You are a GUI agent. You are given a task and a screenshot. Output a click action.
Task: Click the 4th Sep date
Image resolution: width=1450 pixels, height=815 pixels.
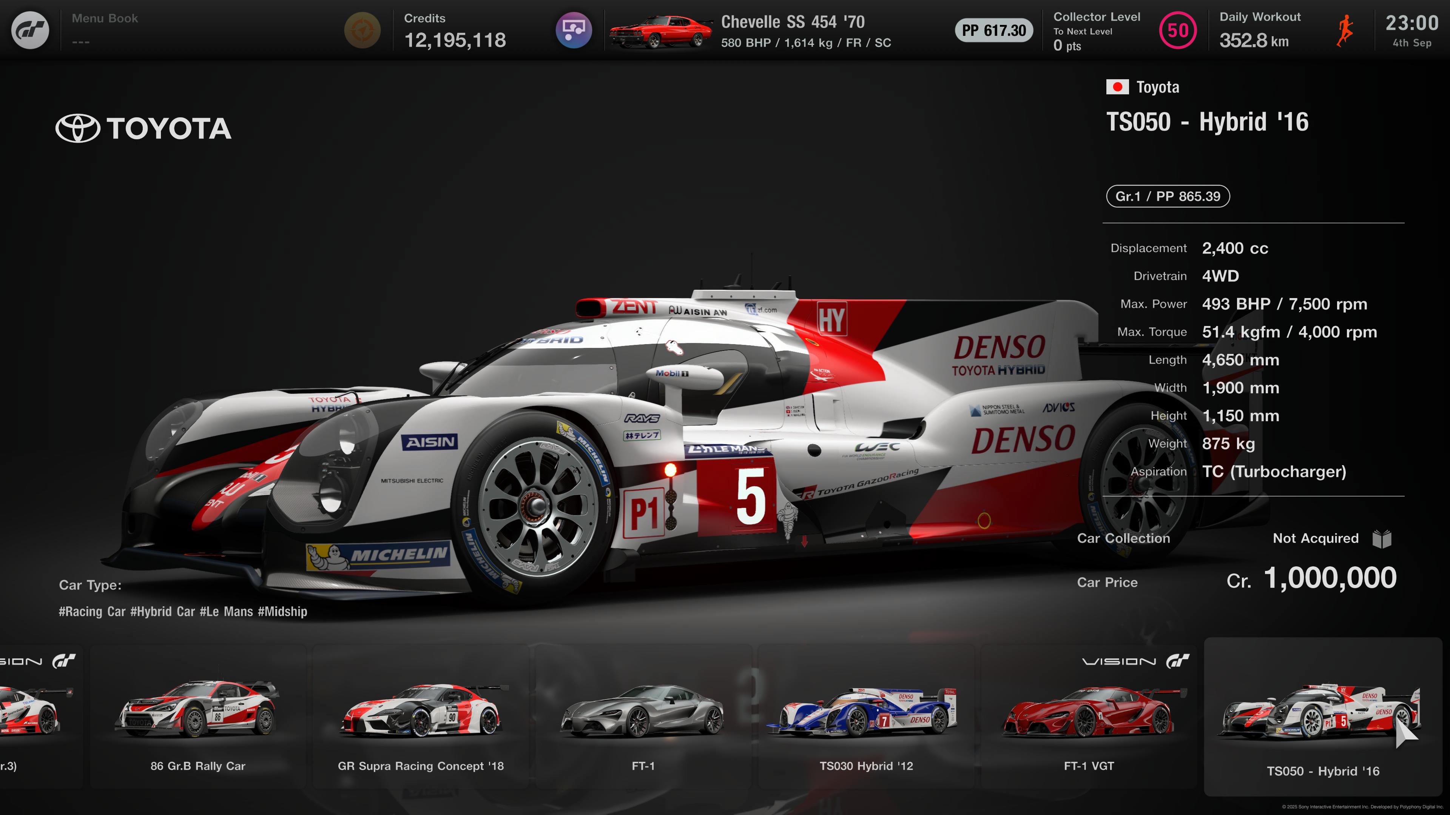click(x=1412, y=43)
